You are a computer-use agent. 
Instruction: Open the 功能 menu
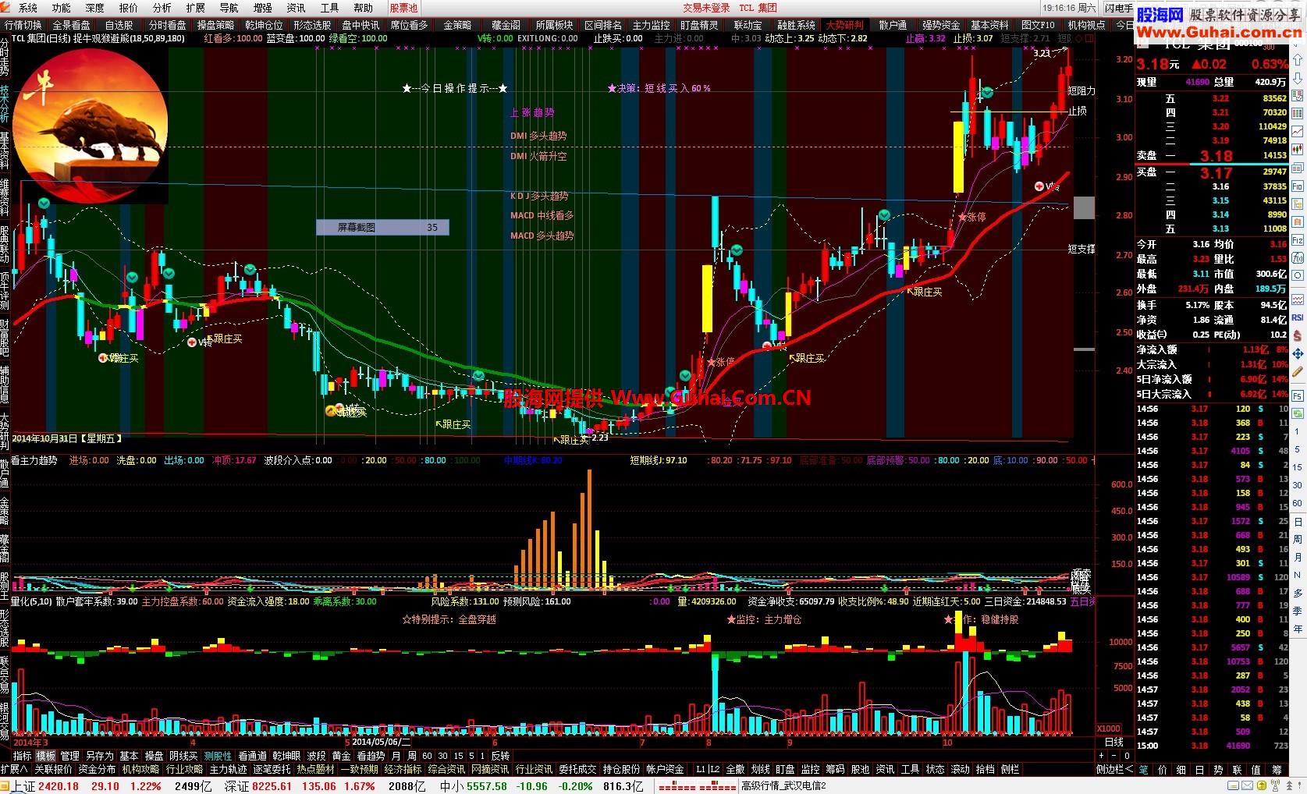click(61, 8)
